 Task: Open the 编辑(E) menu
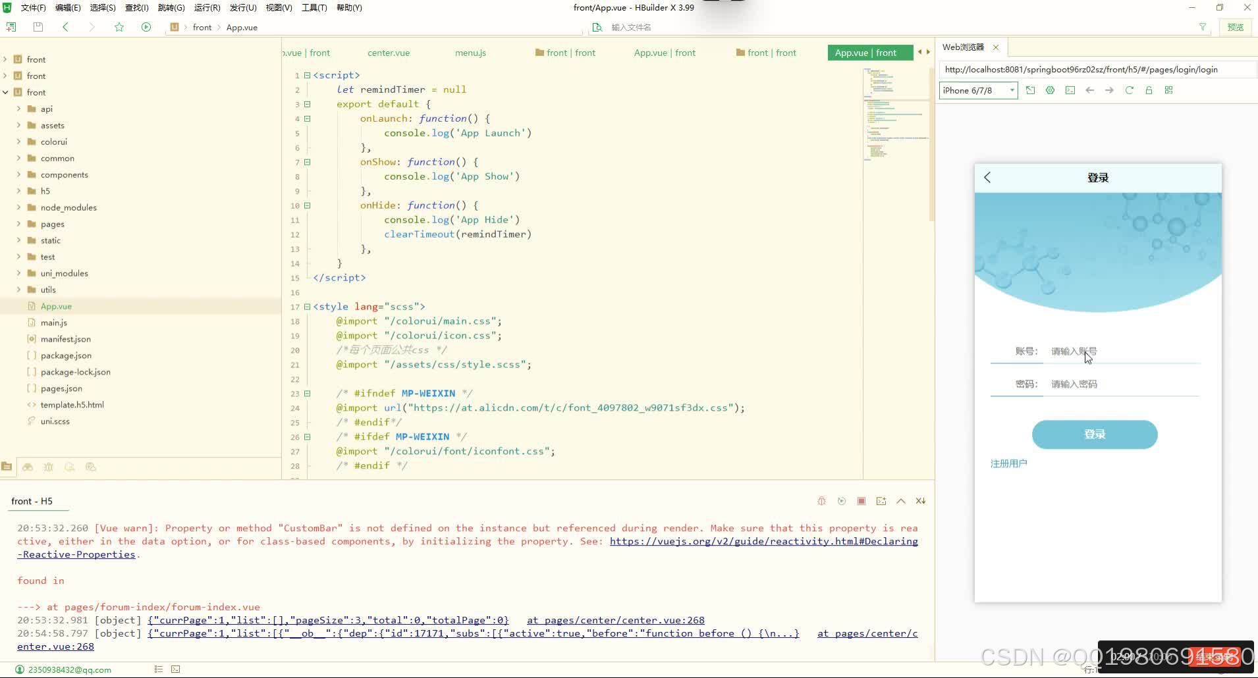pyautogui.click(x=68, y=8)
